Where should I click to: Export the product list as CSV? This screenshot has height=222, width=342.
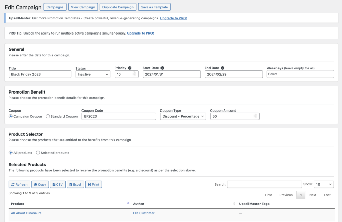58,184
